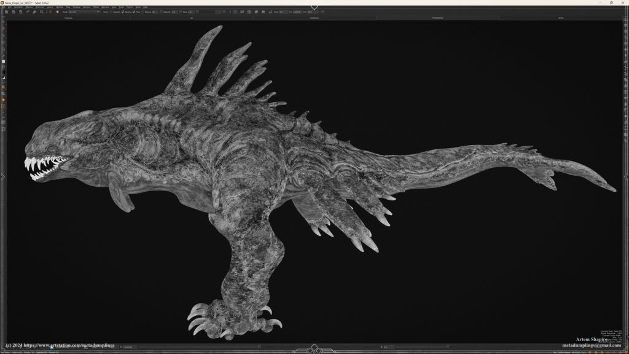Open the Mode Normal blend dropdown
Screen dimensions: 629x354
pos(84,12)
